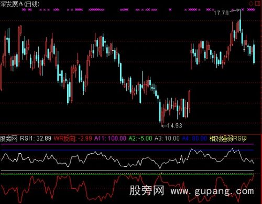Screen dimensions: 262x204
Task: Click the diamond icon at chart top-right
Action: tap(252, 3)
